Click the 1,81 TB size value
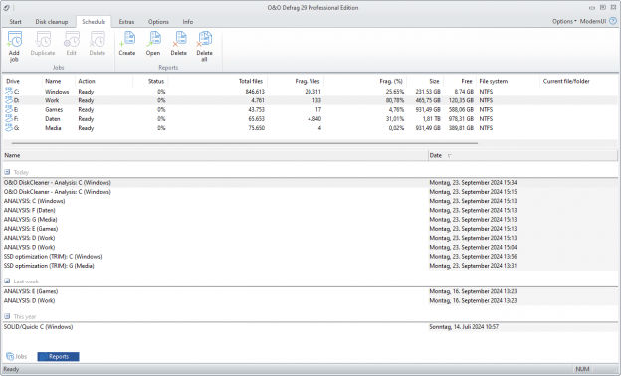621x376 pixels. point(431,118)
